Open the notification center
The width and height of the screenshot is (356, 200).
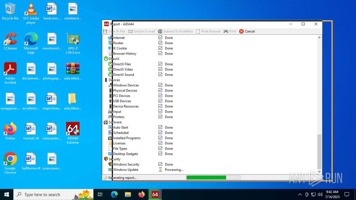click(x=347, y=194)
